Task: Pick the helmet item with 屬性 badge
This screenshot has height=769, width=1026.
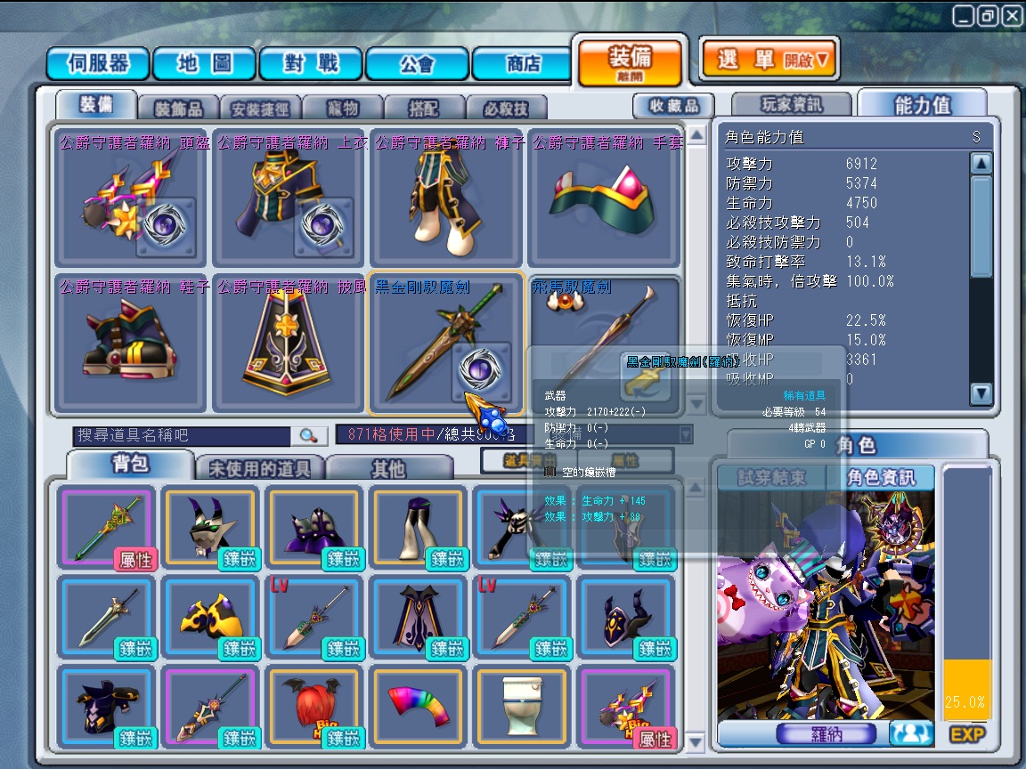Action: pyautogui.click(x=627, y=707)
